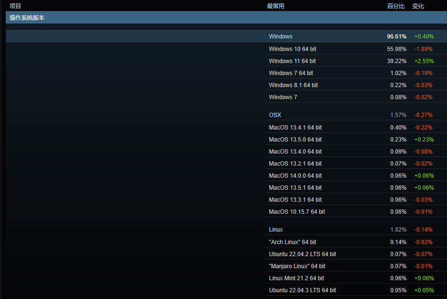The width and height of the screenshot is (447, 299).
Task: Click the +0.05% change value
Action: pyautogui.click(x=424, y=290)
